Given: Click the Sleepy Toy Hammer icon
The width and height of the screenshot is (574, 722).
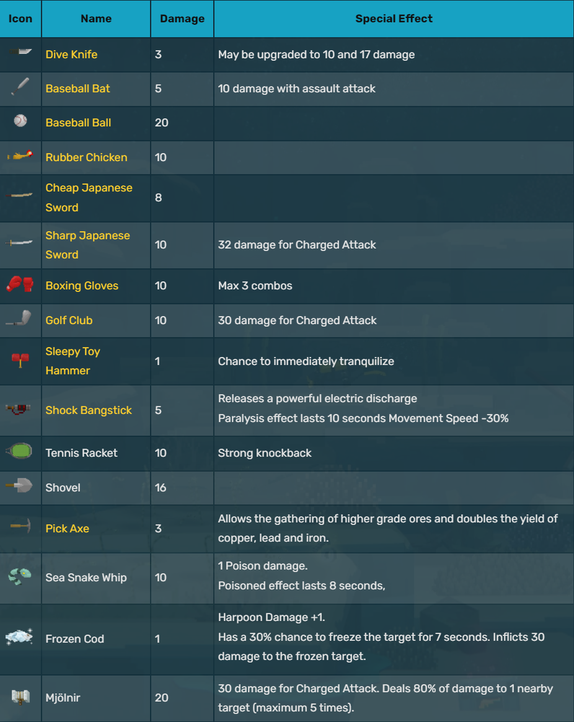Looking at the screenshot, I should [x=20, y=360].
